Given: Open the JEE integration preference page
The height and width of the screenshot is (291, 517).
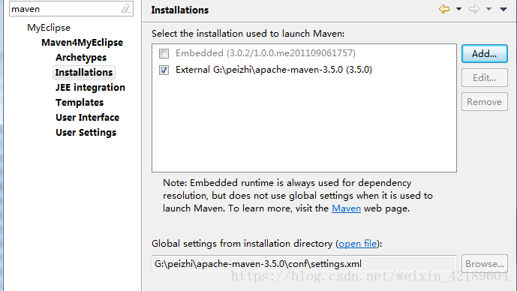Looking at the screenshot, I should pos(90,87).
